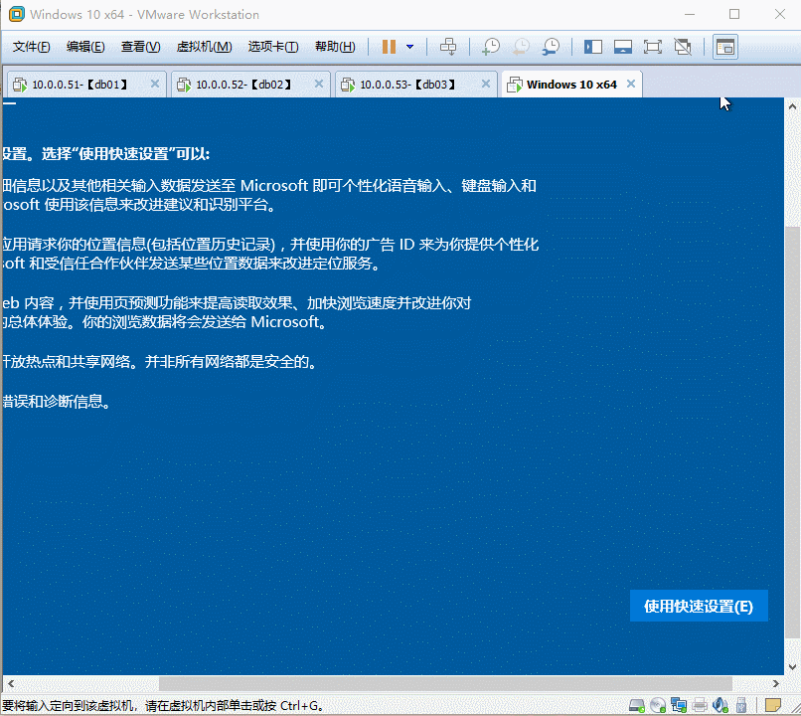Open the 帮助(H) menu
Image resolution: width=801 pixels, height=716 pixels.
335,47
